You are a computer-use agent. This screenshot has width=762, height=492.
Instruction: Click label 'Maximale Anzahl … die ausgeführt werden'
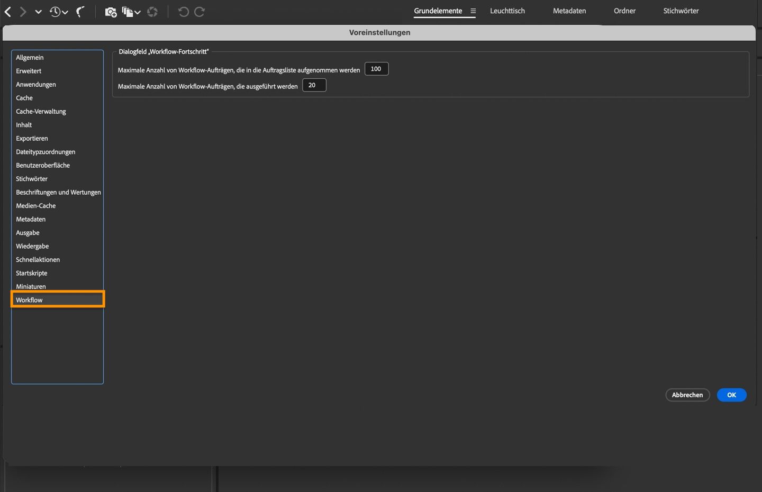tap(207, 86)
